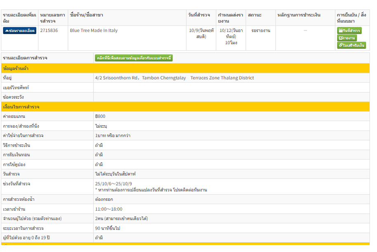This screenshot has height=252, width=377.
Task: Click the 11:00～18:00 entry time value
Action: 108,209
